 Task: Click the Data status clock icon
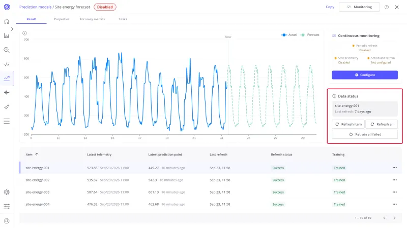point(334,96)
